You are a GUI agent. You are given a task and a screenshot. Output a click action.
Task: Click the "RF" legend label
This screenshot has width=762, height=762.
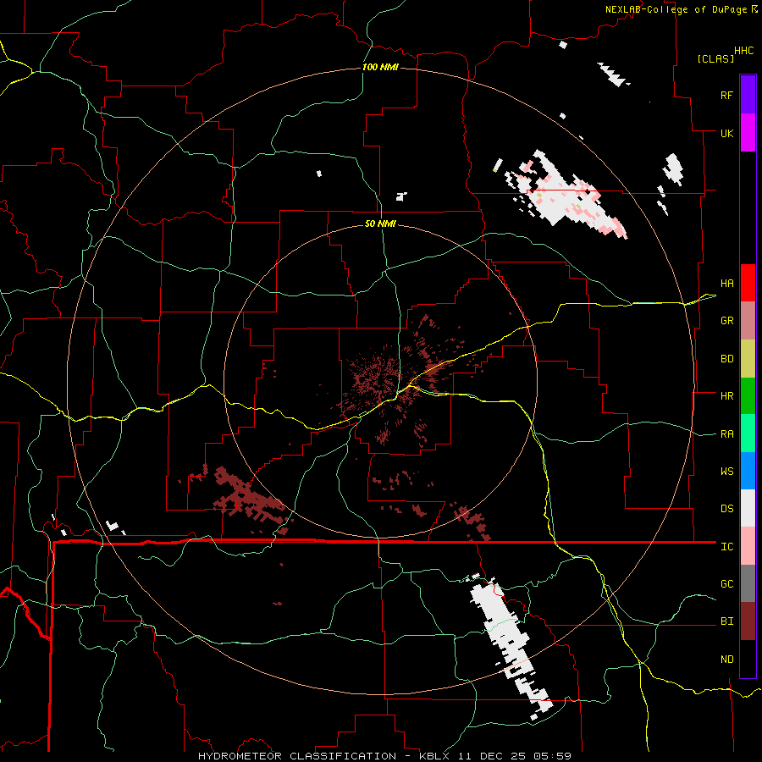[727, 95]
